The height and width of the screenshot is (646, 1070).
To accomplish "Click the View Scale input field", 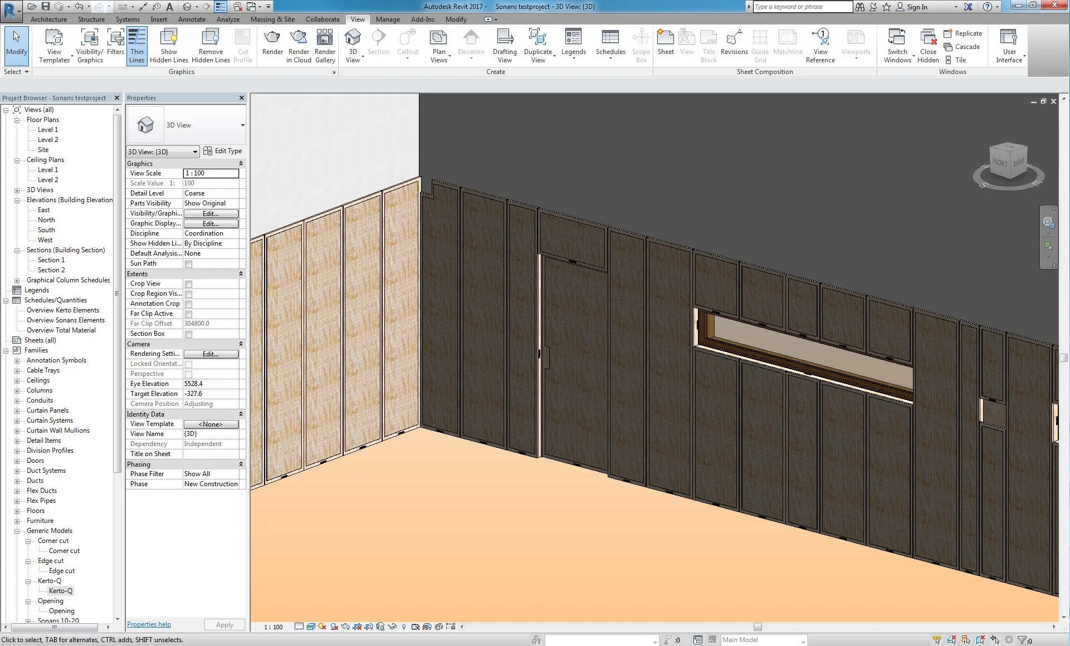I will [211, 173].
